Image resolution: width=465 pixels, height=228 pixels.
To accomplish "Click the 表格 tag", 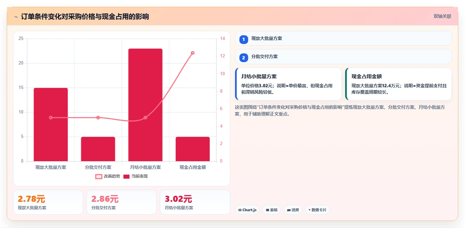I will pos(272,210).
